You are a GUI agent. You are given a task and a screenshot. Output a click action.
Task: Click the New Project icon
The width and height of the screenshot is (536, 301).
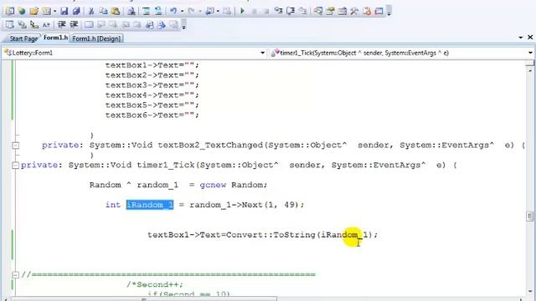(9, 11)
